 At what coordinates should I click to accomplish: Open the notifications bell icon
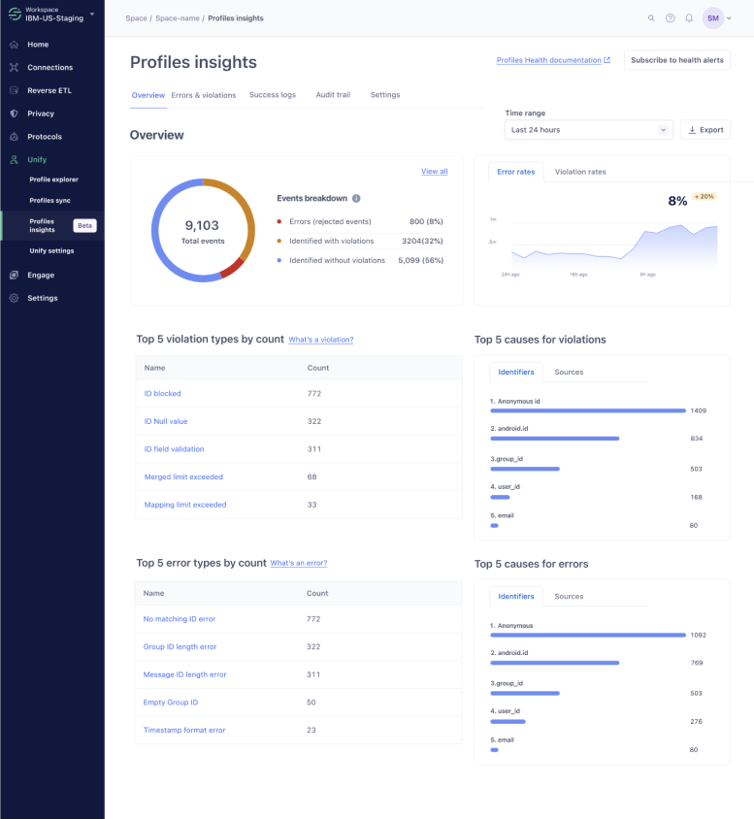pyautogui.click(x=689, y=18)
